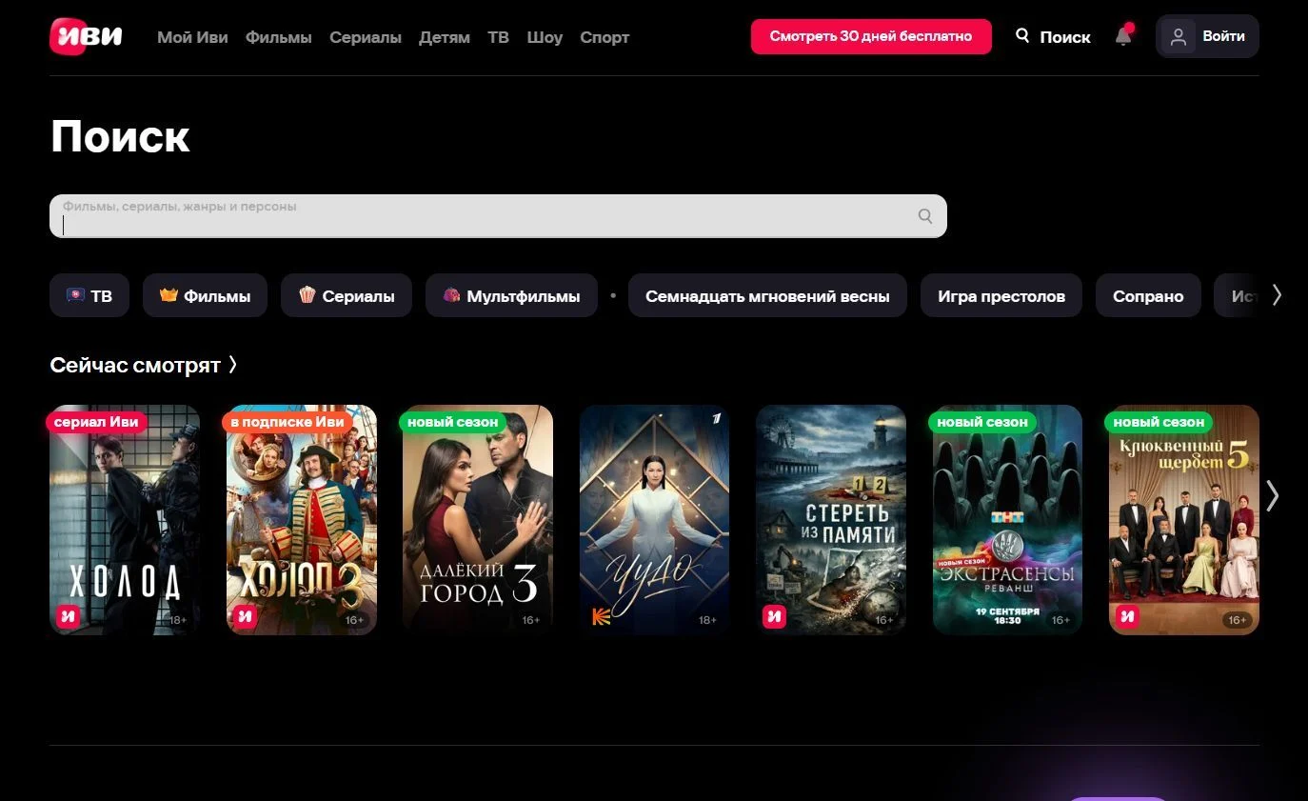Select the Фильмы filter chip

pos(205,296)
